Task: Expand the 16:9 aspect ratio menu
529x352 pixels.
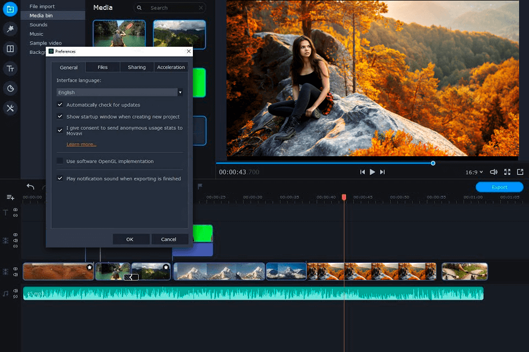Action: click(474, 172)
